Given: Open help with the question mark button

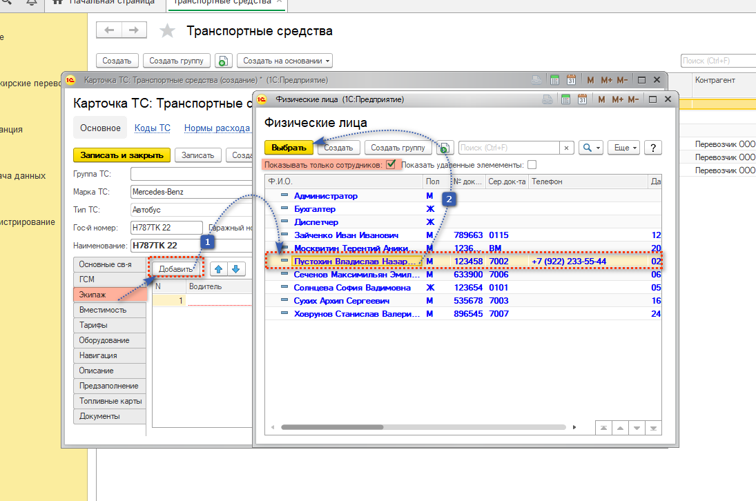Looking at the screenshot, I should [652, 148].
